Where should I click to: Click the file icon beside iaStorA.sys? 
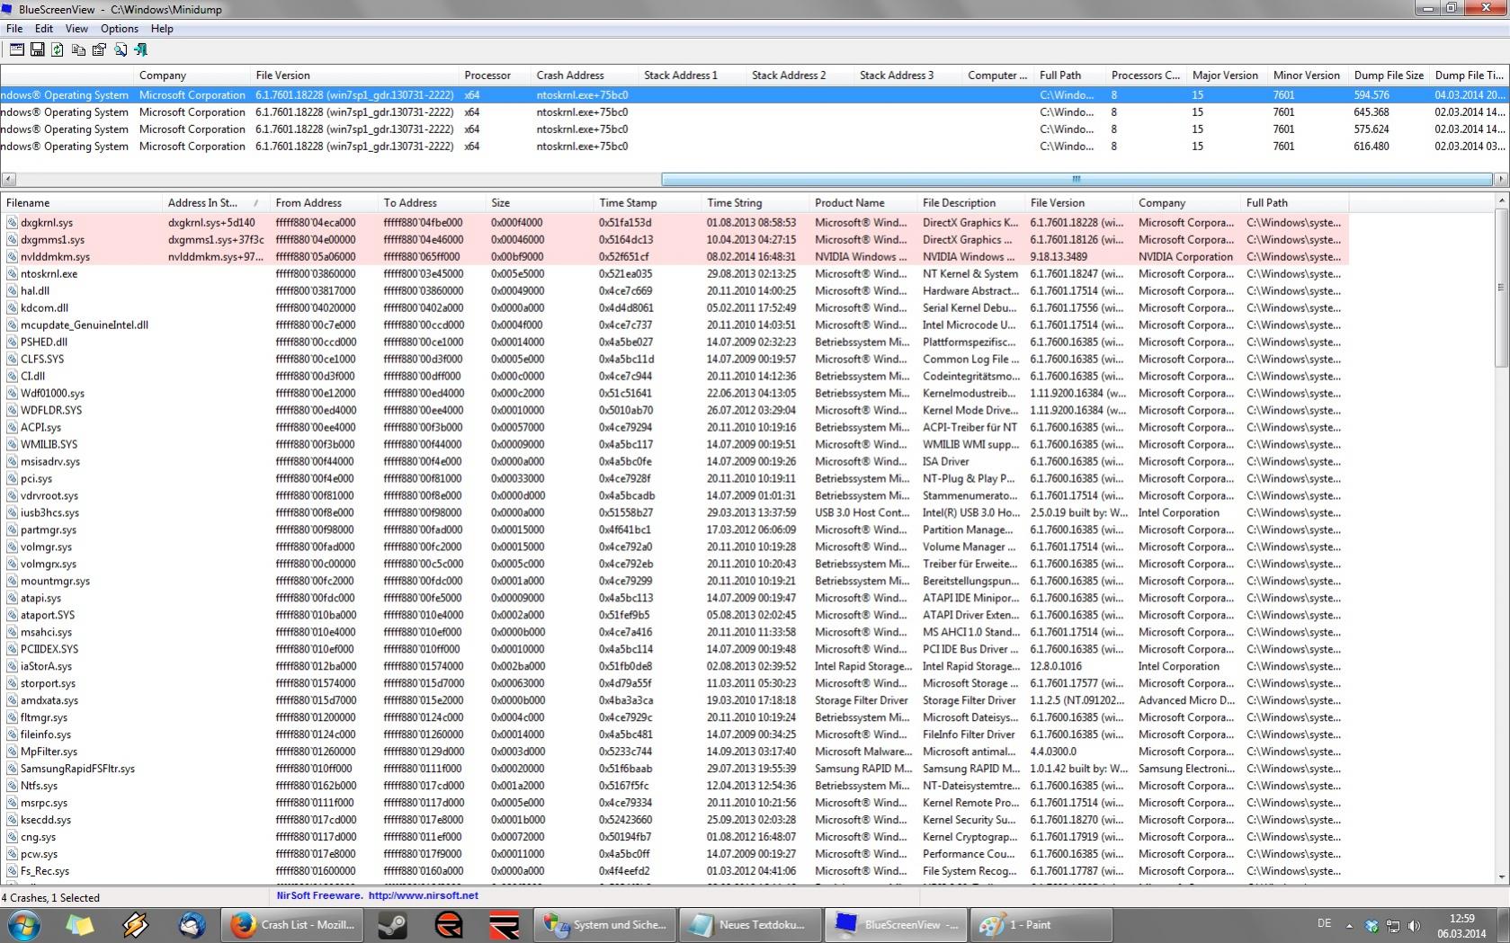pyautogui.click(x=12, y=667)
